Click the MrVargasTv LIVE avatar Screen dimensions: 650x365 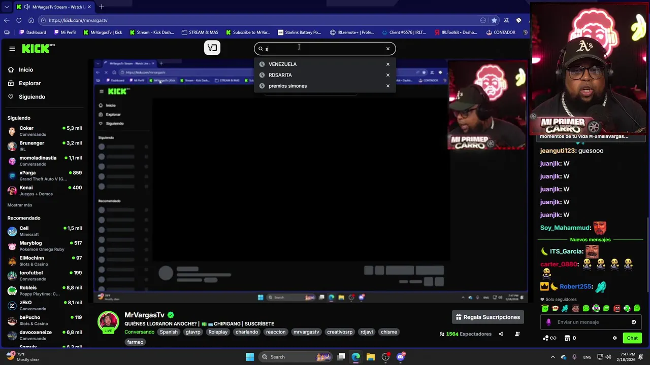point(108,322)
